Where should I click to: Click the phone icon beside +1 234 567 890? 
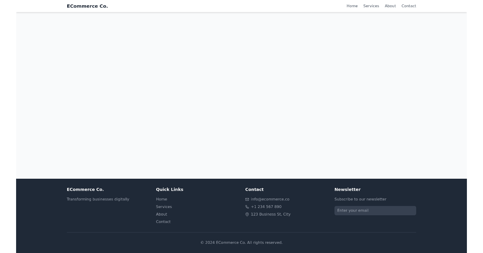pyautogui.click(x=247, y=207)
